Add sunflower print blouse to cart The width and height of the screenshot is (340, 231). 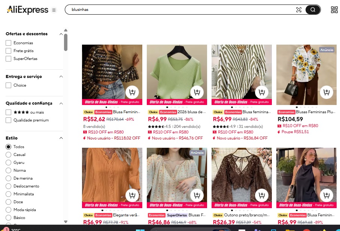pyautogui.click(x=327, y=92)
